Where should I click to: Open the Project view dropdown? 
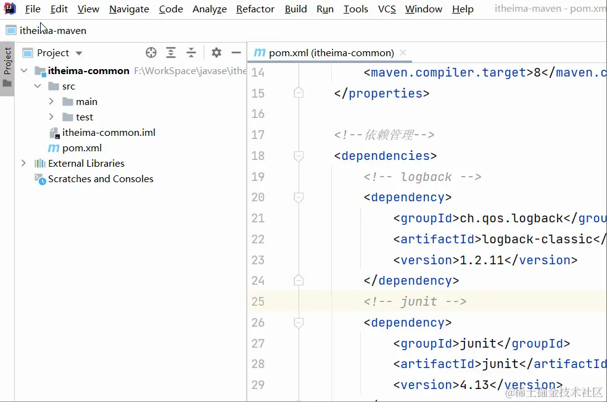tap(79, 53)
